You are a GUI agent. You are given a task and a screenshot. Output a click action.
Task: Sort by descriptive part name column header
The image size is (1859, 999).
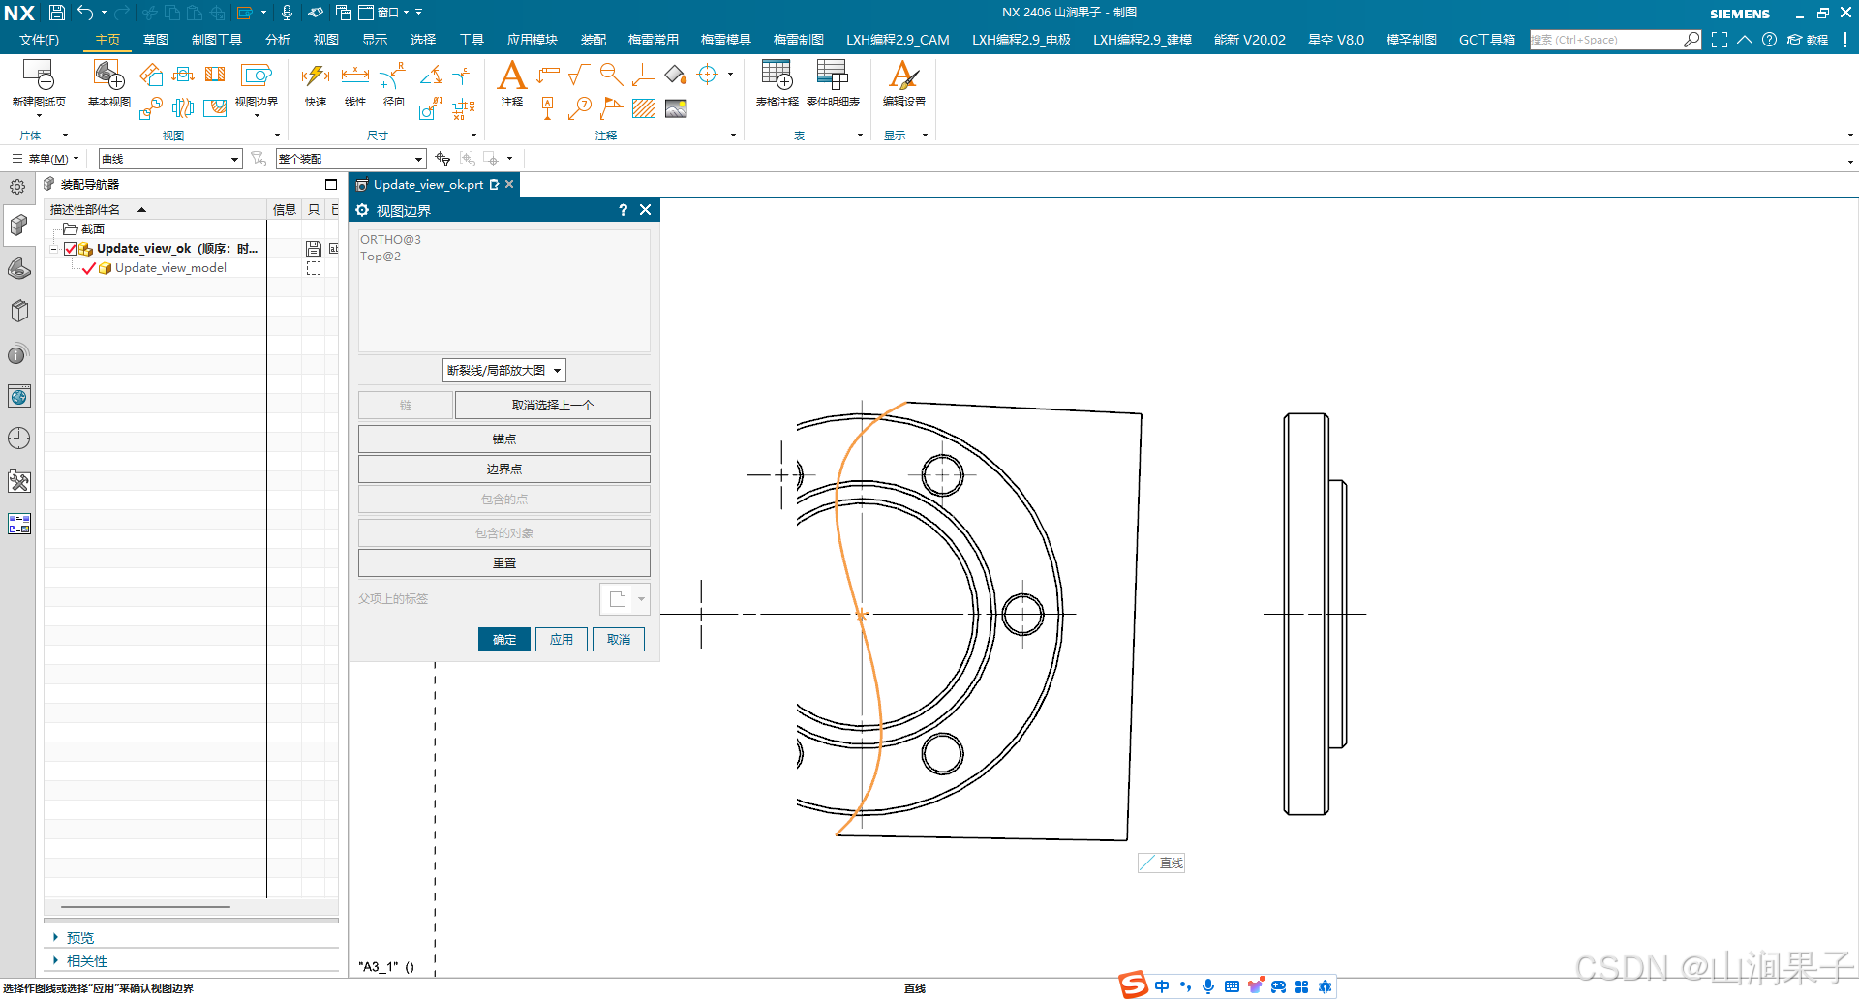(x=155, y=209)
